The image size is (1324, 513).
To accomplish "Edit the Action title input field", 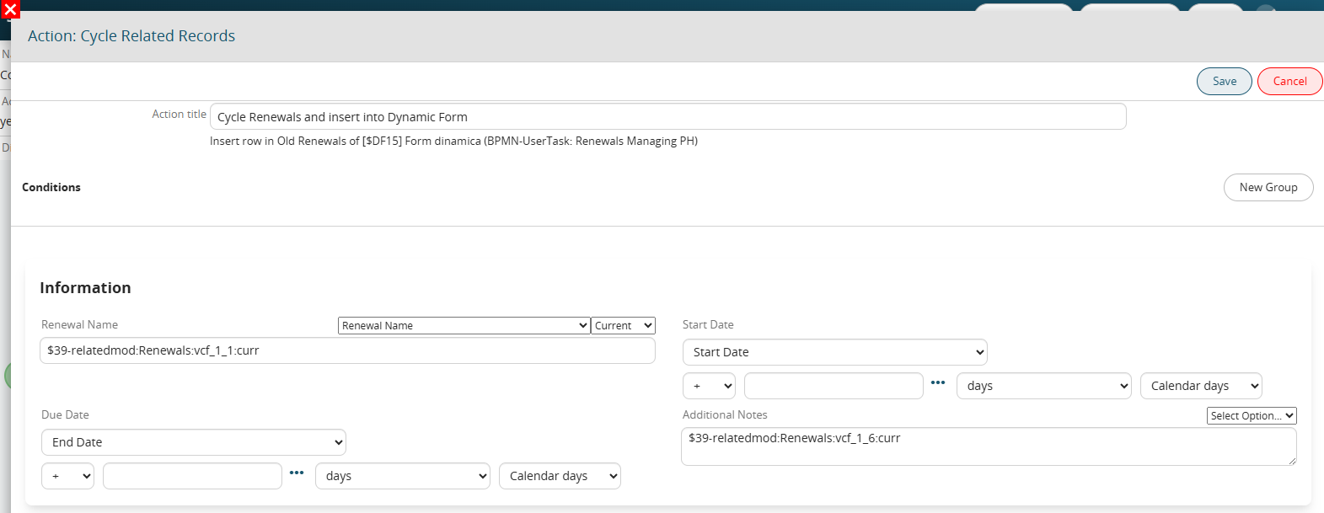I will (667, 116).
